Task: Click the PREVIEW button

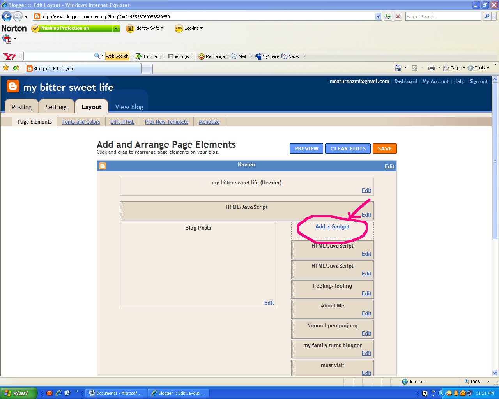Action: (x=306, y=148)
